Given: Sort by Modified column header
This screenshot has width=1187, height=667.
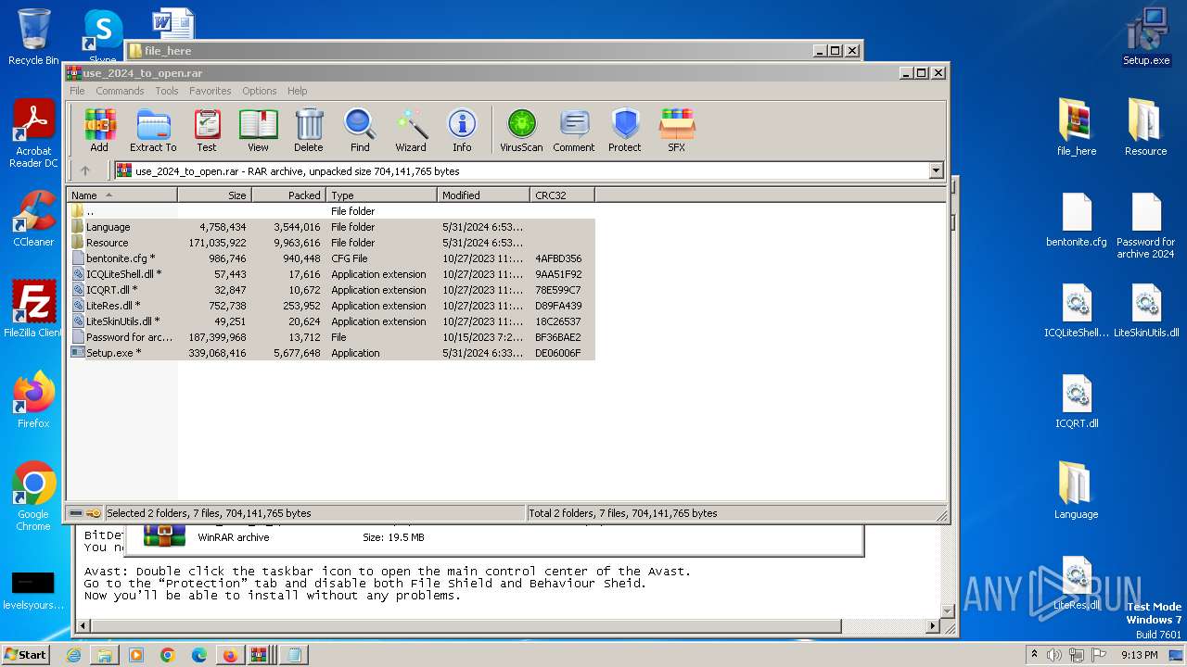Looking at the screenshot, I should pos(483,195).
